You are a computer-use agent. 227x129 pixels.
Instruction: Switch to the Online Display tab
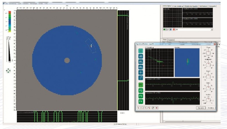point(167,6)
